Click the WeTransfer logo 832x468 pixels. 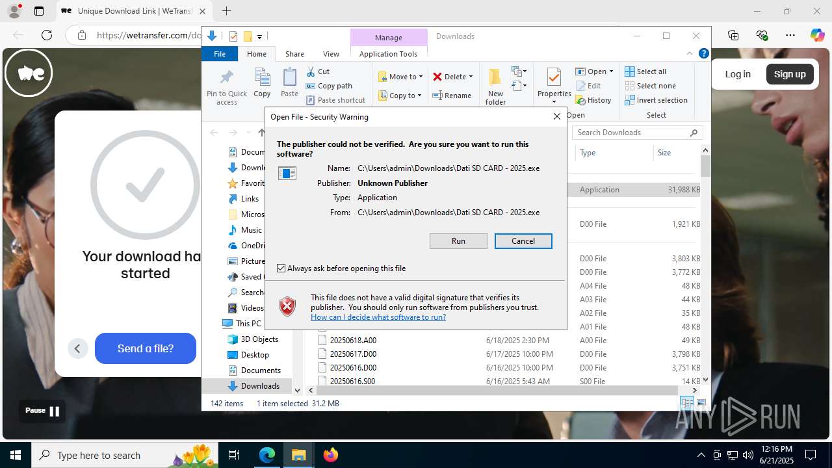point(29,73)
